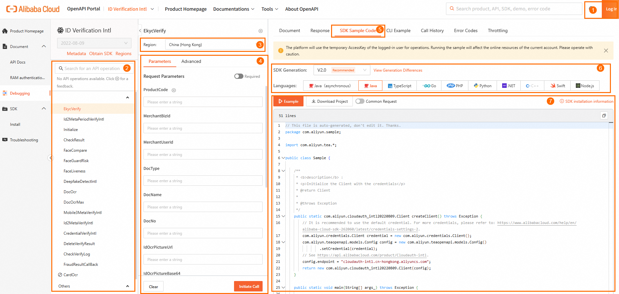This screenshot has width=619, height=294.
Task: Click the Initiate Call button
Action: click(x=249, y=287)
